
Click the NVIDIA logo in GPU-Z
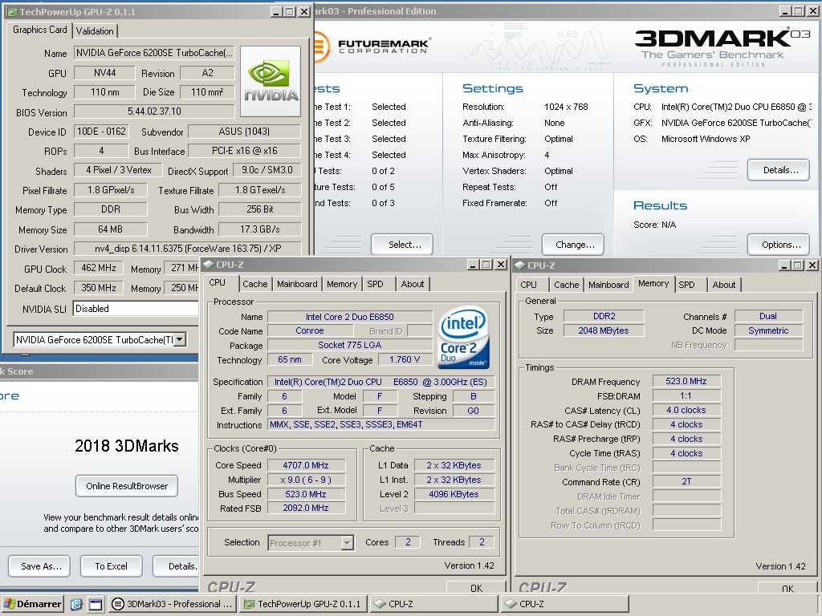[x=271, y=81]
